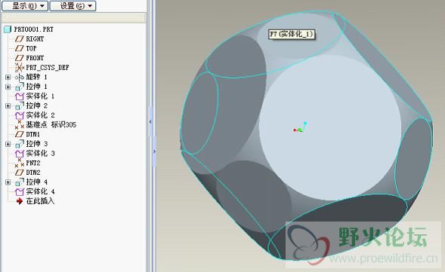The width and height of the screenshot is (445, 272).
Task: Click the 基准点 标识305 datum point icon
Action: [20, 124]
